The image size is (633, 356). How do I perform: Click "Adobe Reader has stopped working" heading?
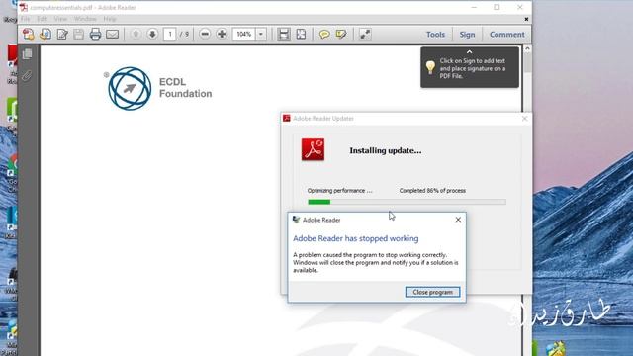point(356,238)
